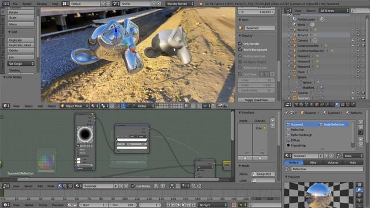Open the Texture properties tab icon
The height and width of the screenshot is (208, 370).
(x=343, y=105)
